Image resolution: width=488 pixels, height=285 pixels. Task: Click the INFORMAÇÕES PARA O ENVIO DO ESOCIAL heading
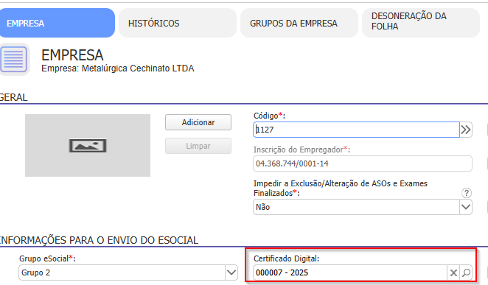coord(98,240)
